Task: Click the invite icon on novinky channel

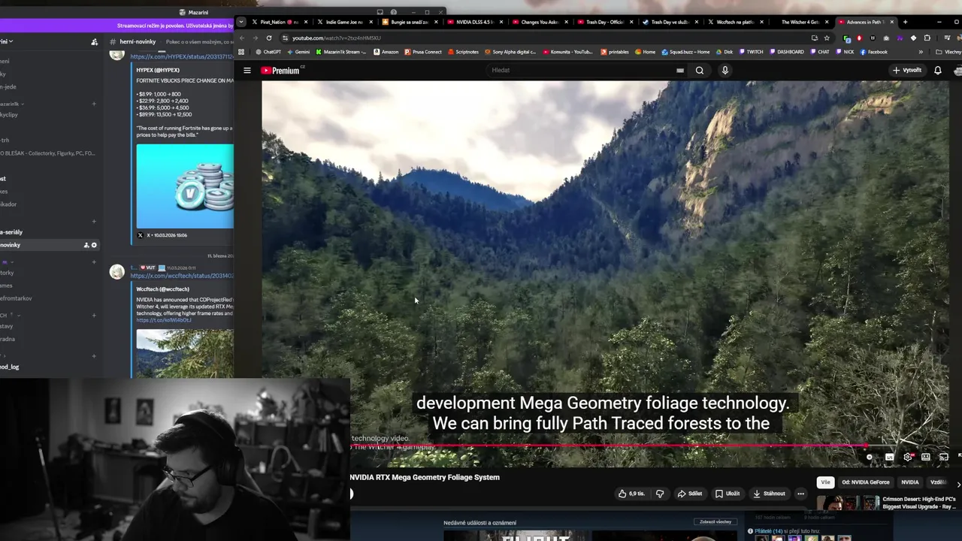Action: click(x=86, y=245)
